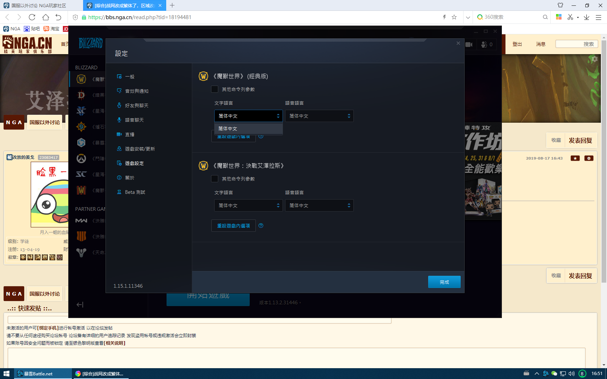This screenshot has height=379, width=607.
Task: Open the 好友與聊天 settings section
Action: pos(133,105)
